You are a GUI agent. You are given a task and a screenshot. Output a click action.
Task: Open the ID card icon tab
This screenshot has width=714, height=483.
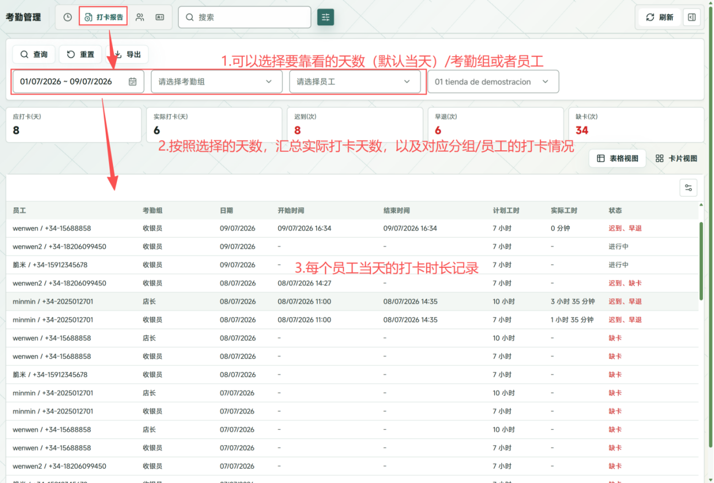click(160, 17)
